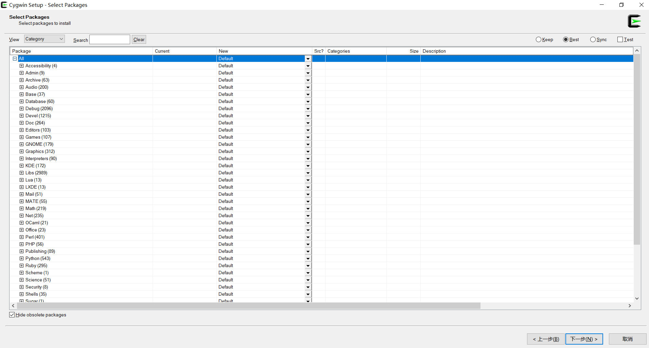This screenshot has width=649, height=348.
Task: Expand the Office (23) category
Action: [x=22, y=230]
